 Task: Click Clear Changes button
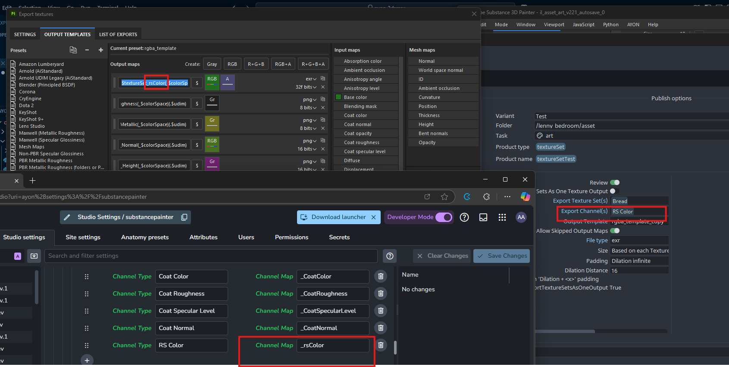(x=442, y=256)
